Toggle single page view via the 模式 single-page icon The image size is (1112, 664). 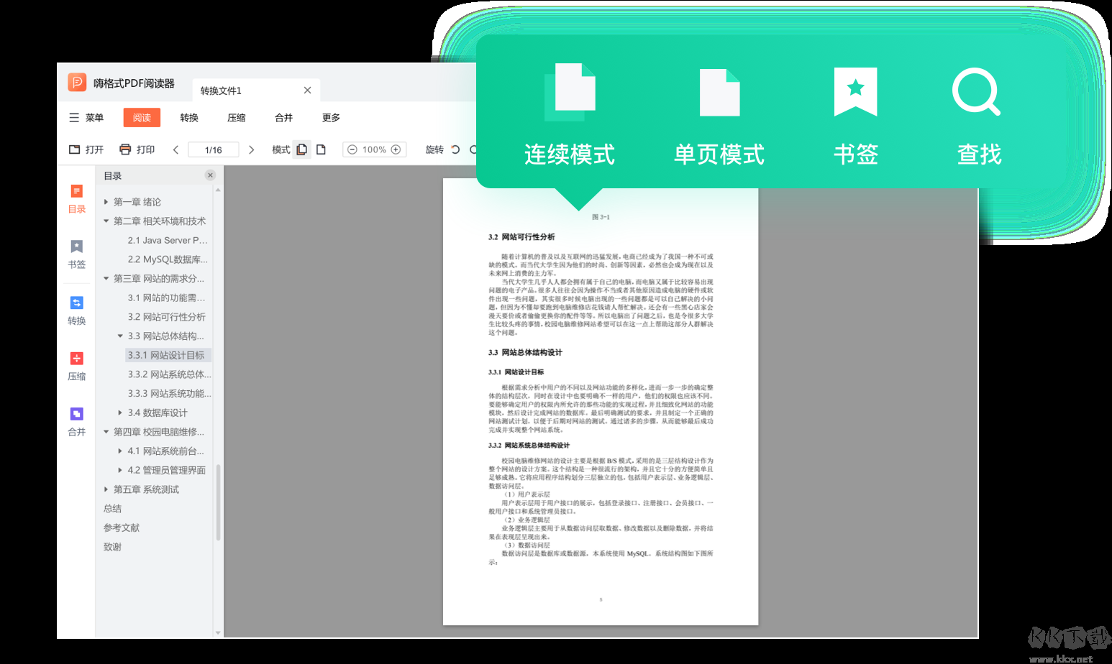click(320, 149)
